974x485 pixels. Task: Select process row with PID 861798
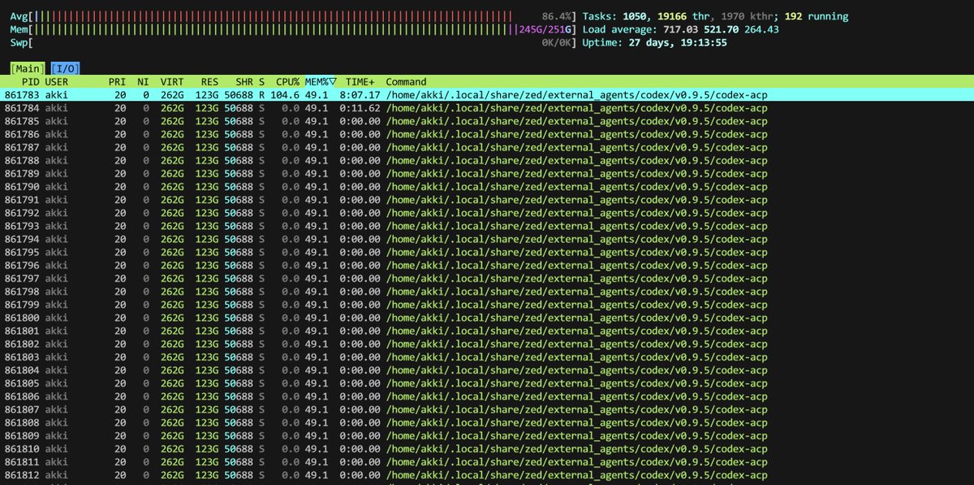[487, 292]
